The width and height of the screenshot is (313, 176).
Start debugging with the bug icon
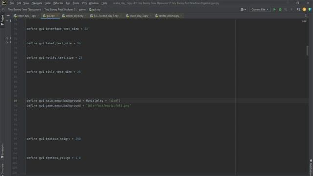(280, 10)
